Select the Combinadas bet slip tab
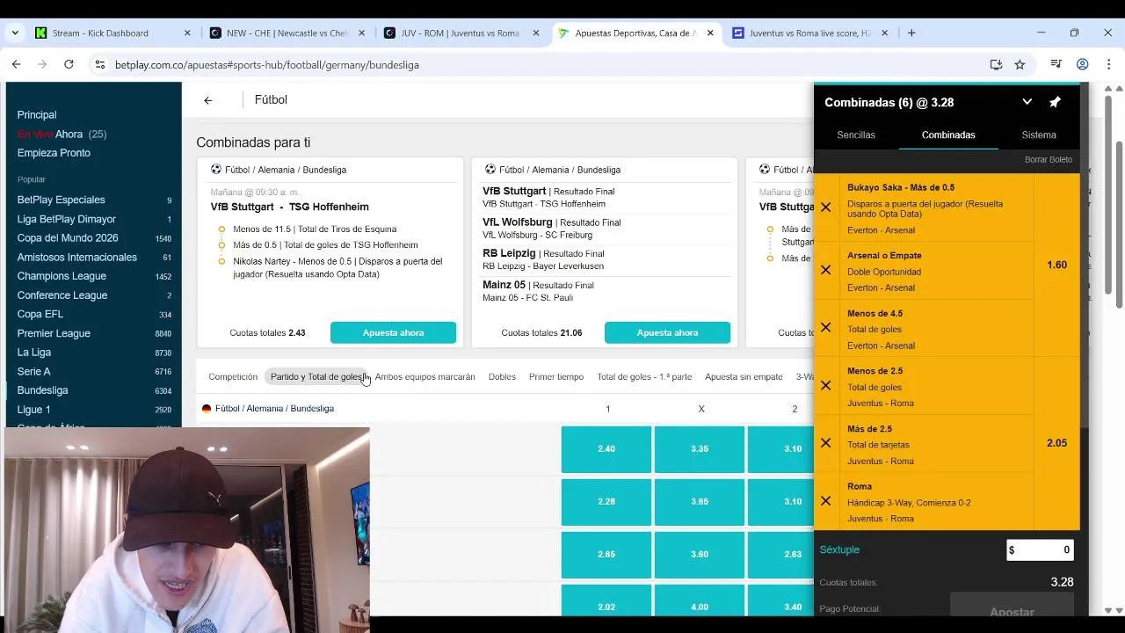This screenshot has width=1125, height=633. pos(948,135)
